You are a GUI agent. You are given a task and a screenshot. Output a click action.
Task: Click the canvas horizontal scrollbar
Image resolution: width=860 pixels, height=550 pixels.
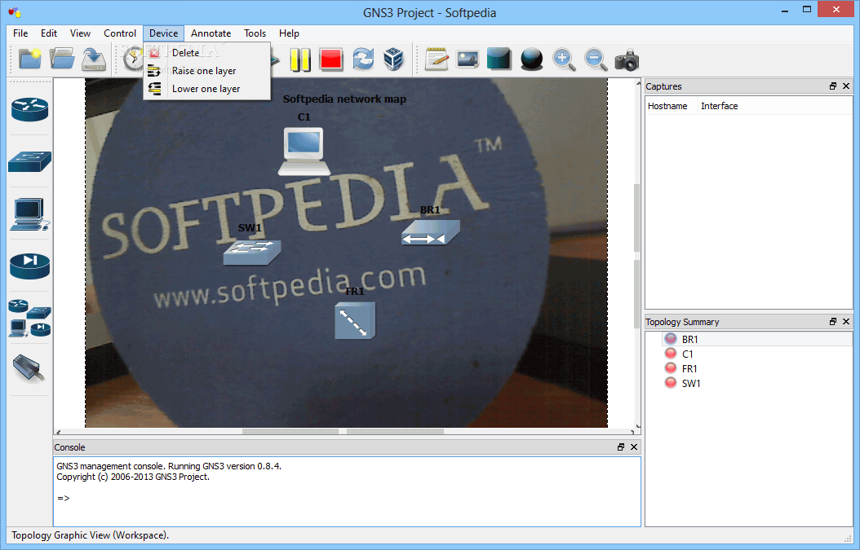tap(345, 432)
